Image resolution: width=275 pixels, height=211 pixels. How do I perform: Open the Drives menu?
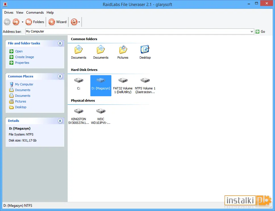pos(9,13)
